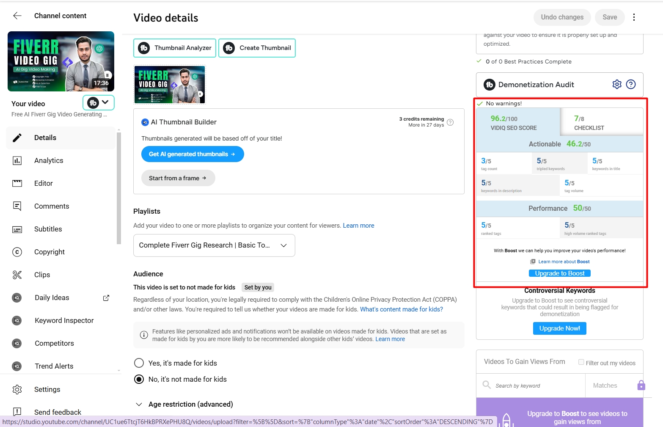Go back using Channel content arrow
This screenshot has height=427, width=663.
tap(17, 16)
